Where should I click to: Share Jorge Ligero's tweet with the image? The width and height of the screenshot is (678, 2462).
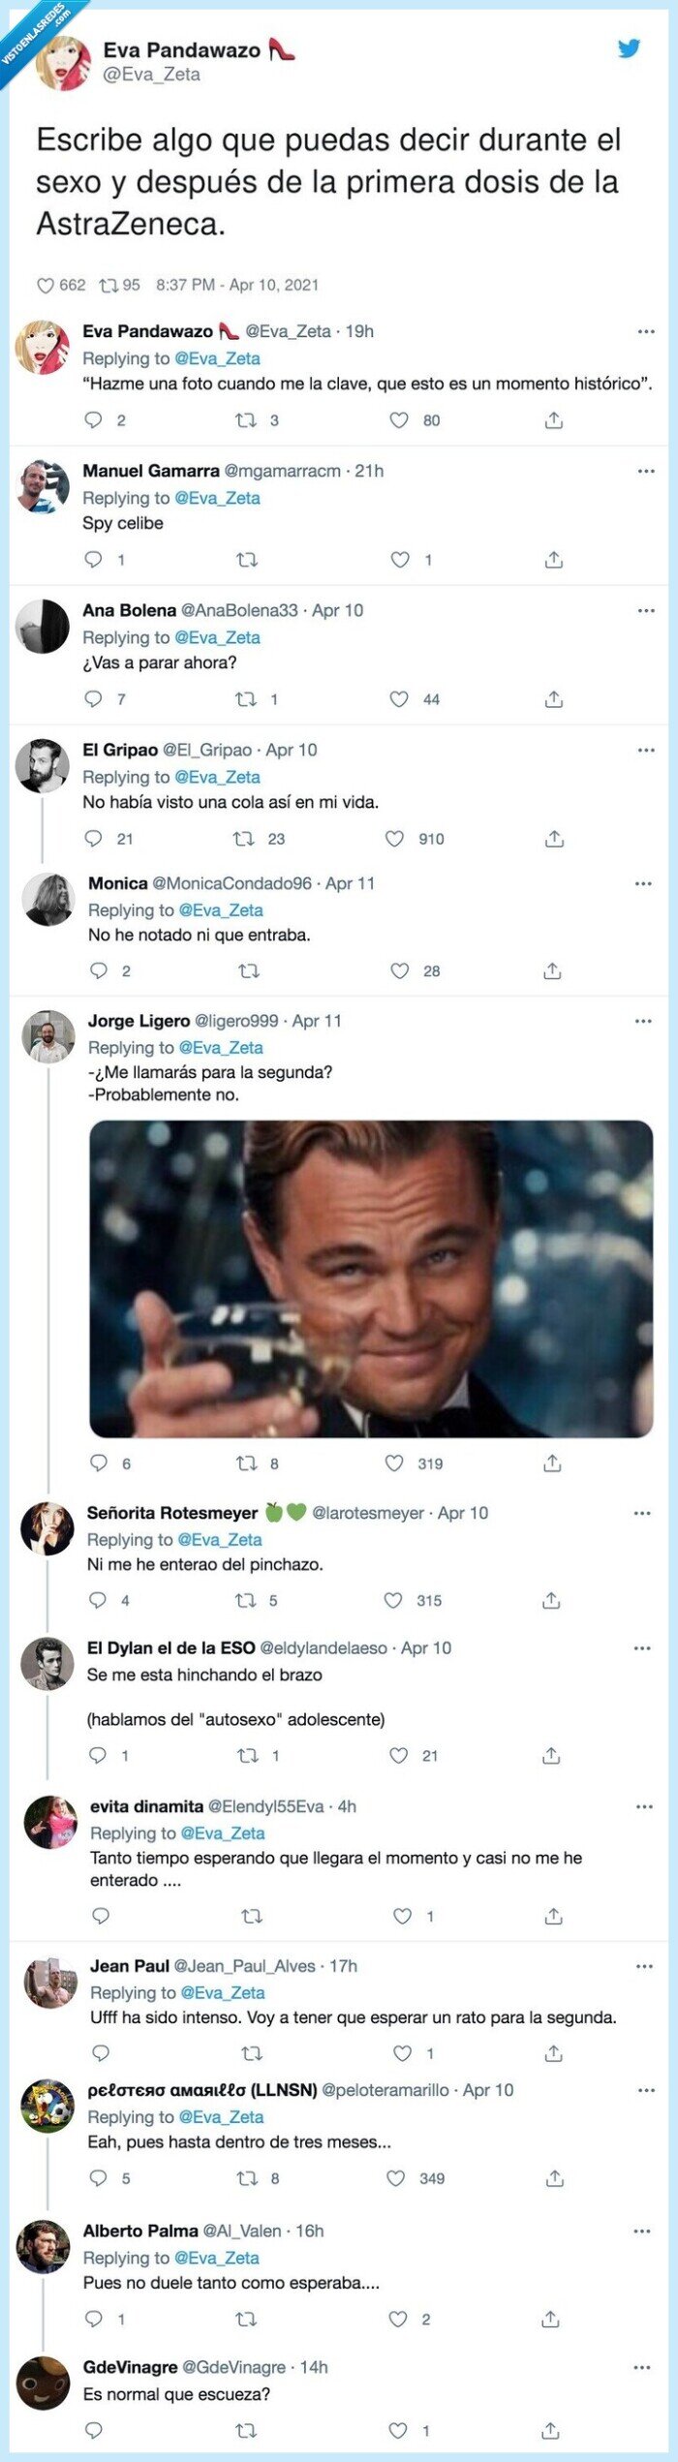552,1462
